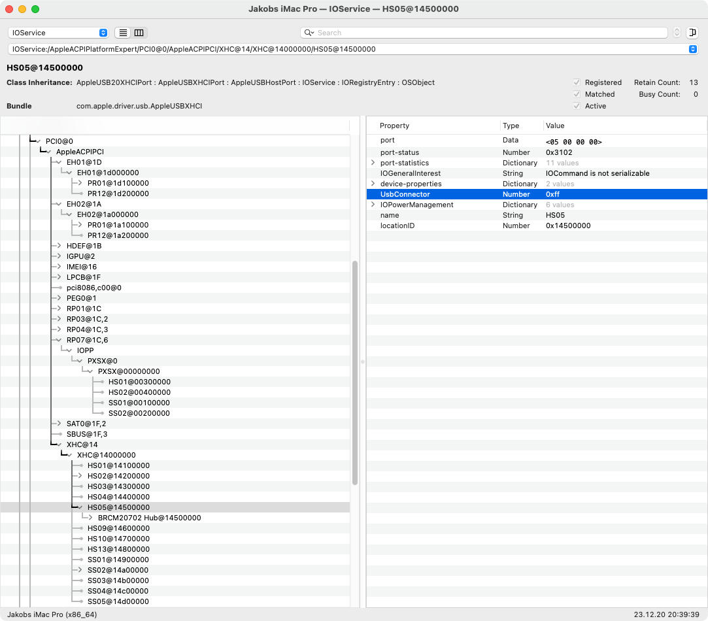Switch to list (outline) view mode
708x621 pixels.
click(x=123, y=33)
